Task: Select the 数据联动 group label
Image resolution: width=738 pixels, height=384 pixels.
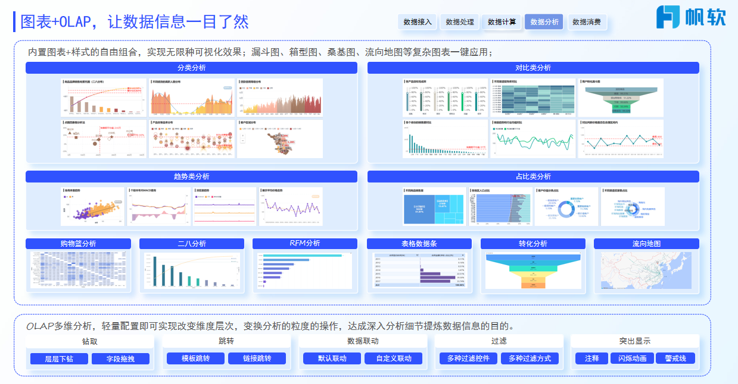Action: (x=363, y=341)
